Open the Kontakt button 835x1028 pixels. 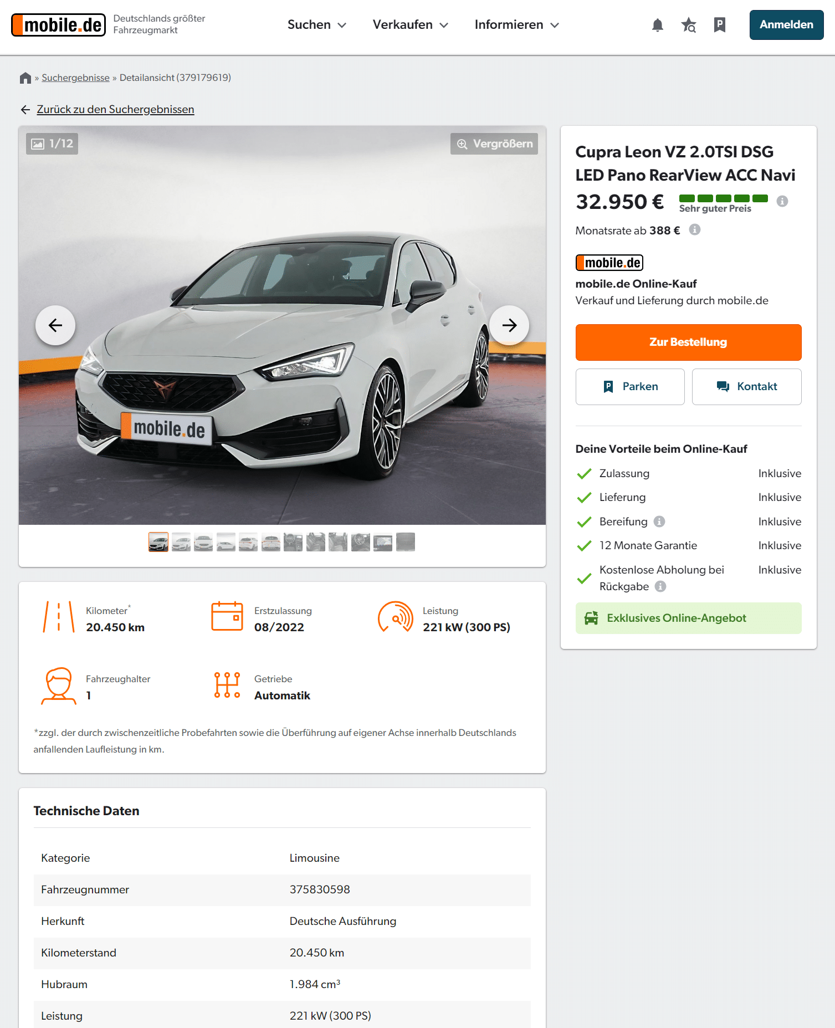pos(746,387)
